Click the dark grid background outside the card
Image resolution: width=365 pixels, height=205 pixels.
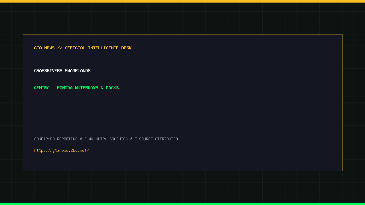[x=182, y=188]
